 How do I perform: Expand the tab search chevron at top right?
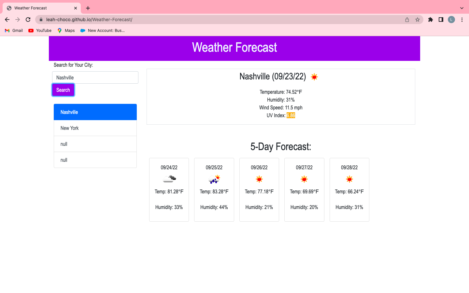tap(462, 8)
